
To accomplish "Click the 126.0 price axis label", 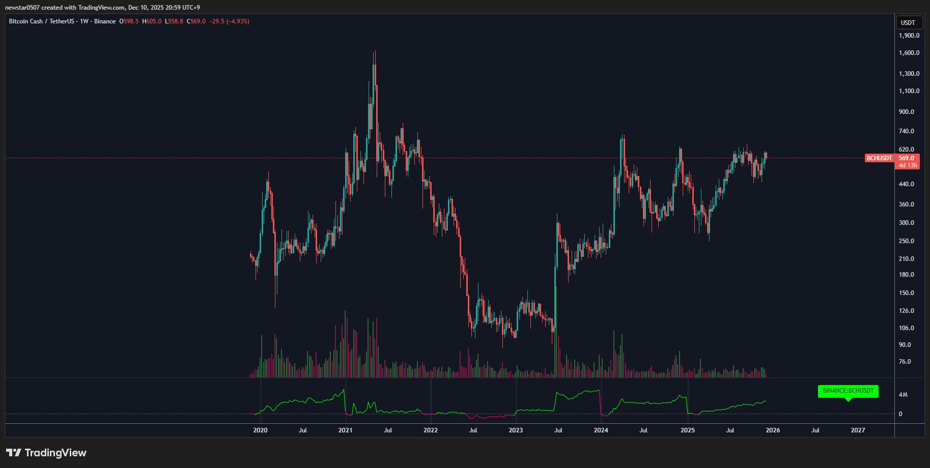I will 907,311.
